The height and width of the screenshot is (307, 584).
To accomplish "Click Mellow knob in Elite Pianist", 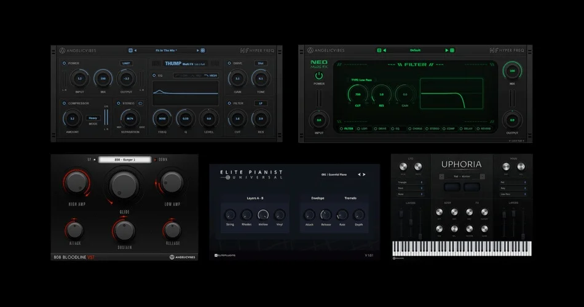I will tap(263, 215).
